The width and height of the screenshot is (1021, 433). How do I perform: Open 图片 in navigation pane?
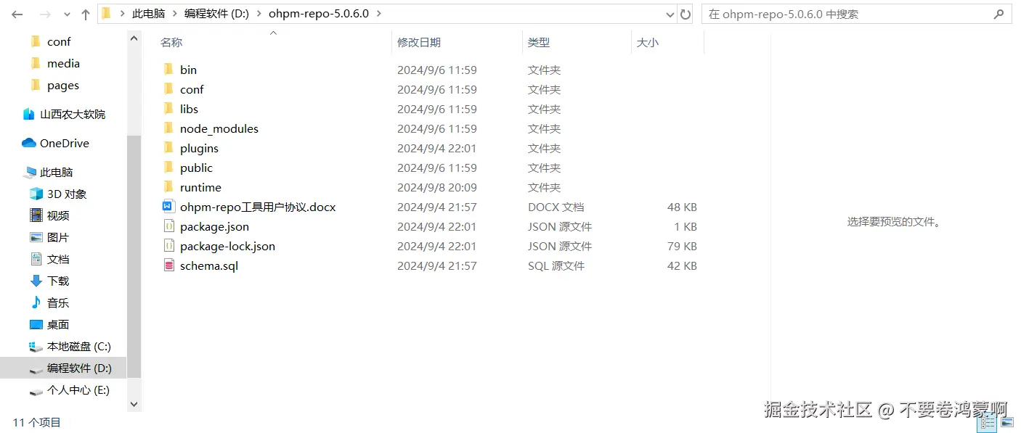tap(58, 237)
